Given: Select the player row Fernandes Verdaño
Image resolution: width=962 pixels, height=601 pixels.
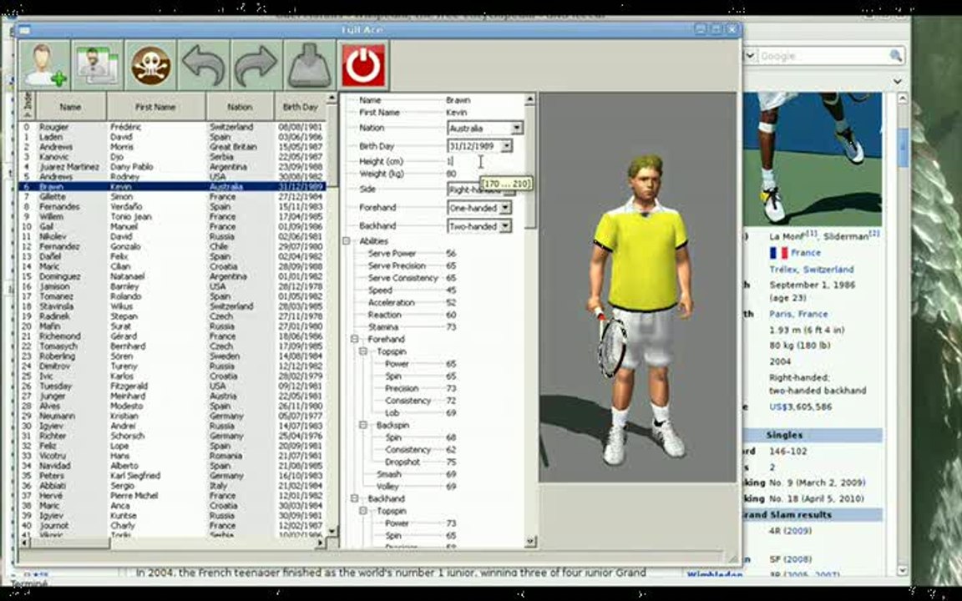Looking at the screenshot, I should [x=172, y=207].
